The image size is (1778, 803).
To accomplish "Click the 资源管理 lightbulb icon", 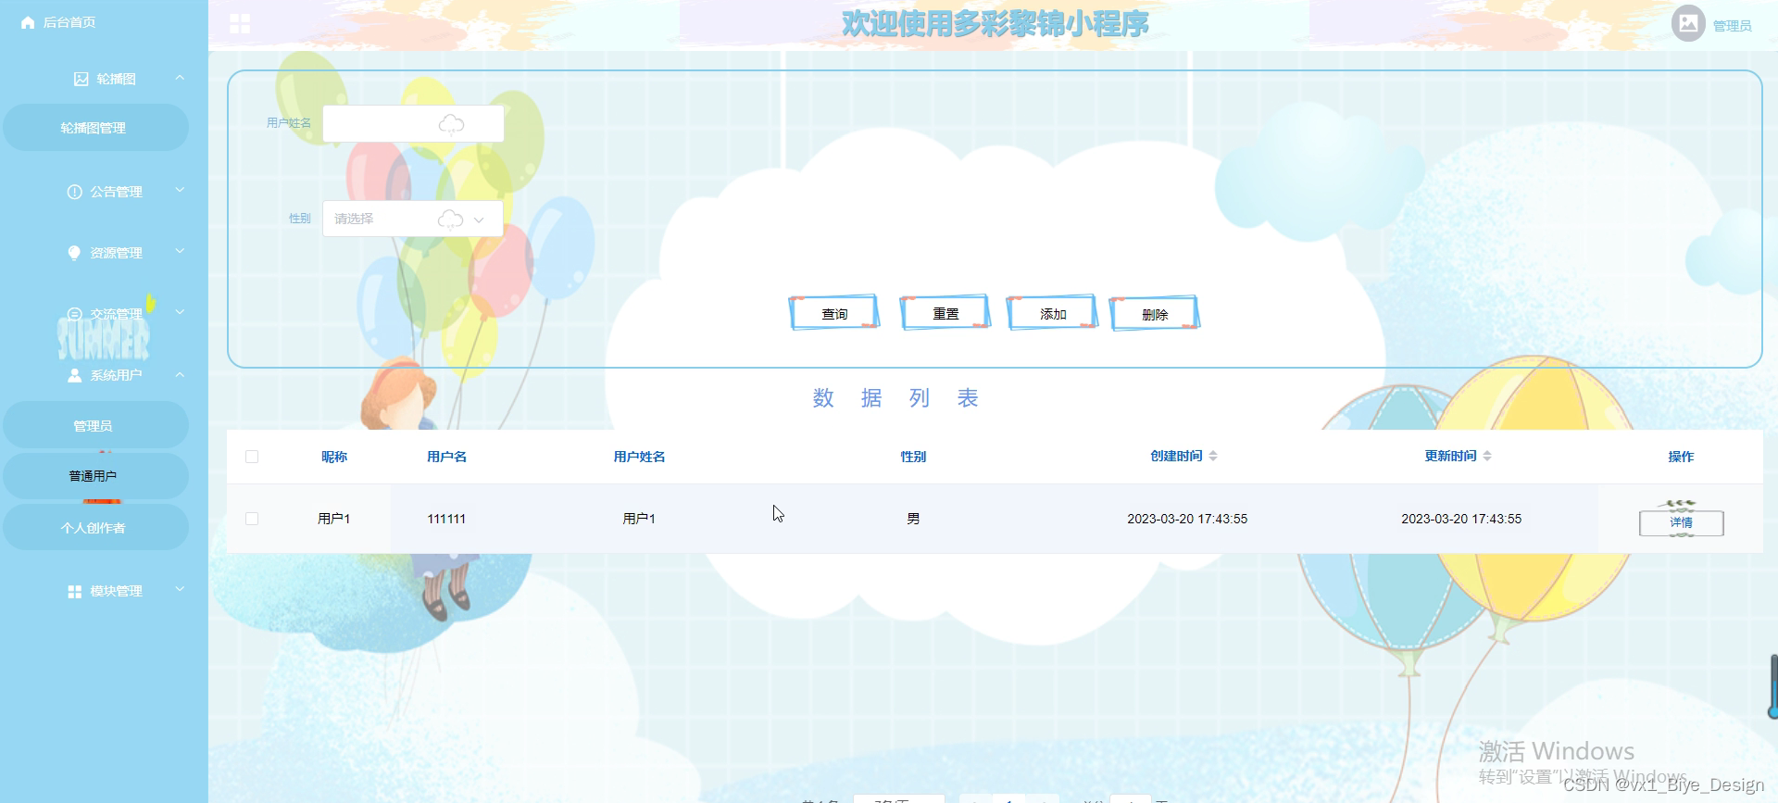I will pos(75,253).
